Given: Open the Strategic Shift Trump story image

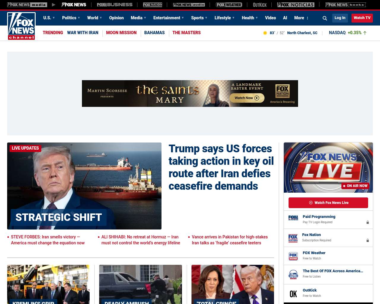Looking at the screenshot, I should [x=84, y=186].
